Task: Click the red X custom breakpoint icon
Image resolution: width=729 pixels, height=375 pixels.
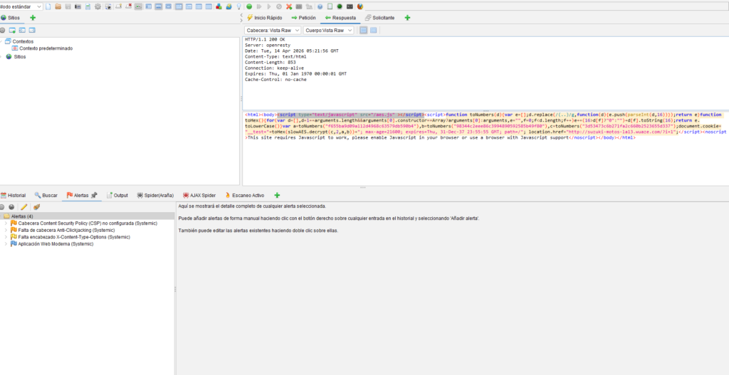Action: (x=289, y=6)
